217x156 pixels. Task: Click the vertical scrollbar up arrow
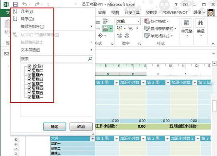pyautogui.click(x=214, y=64)
